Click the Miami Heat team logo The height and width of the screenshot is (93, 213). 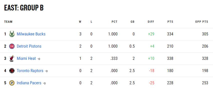click(x=12, y=59)
